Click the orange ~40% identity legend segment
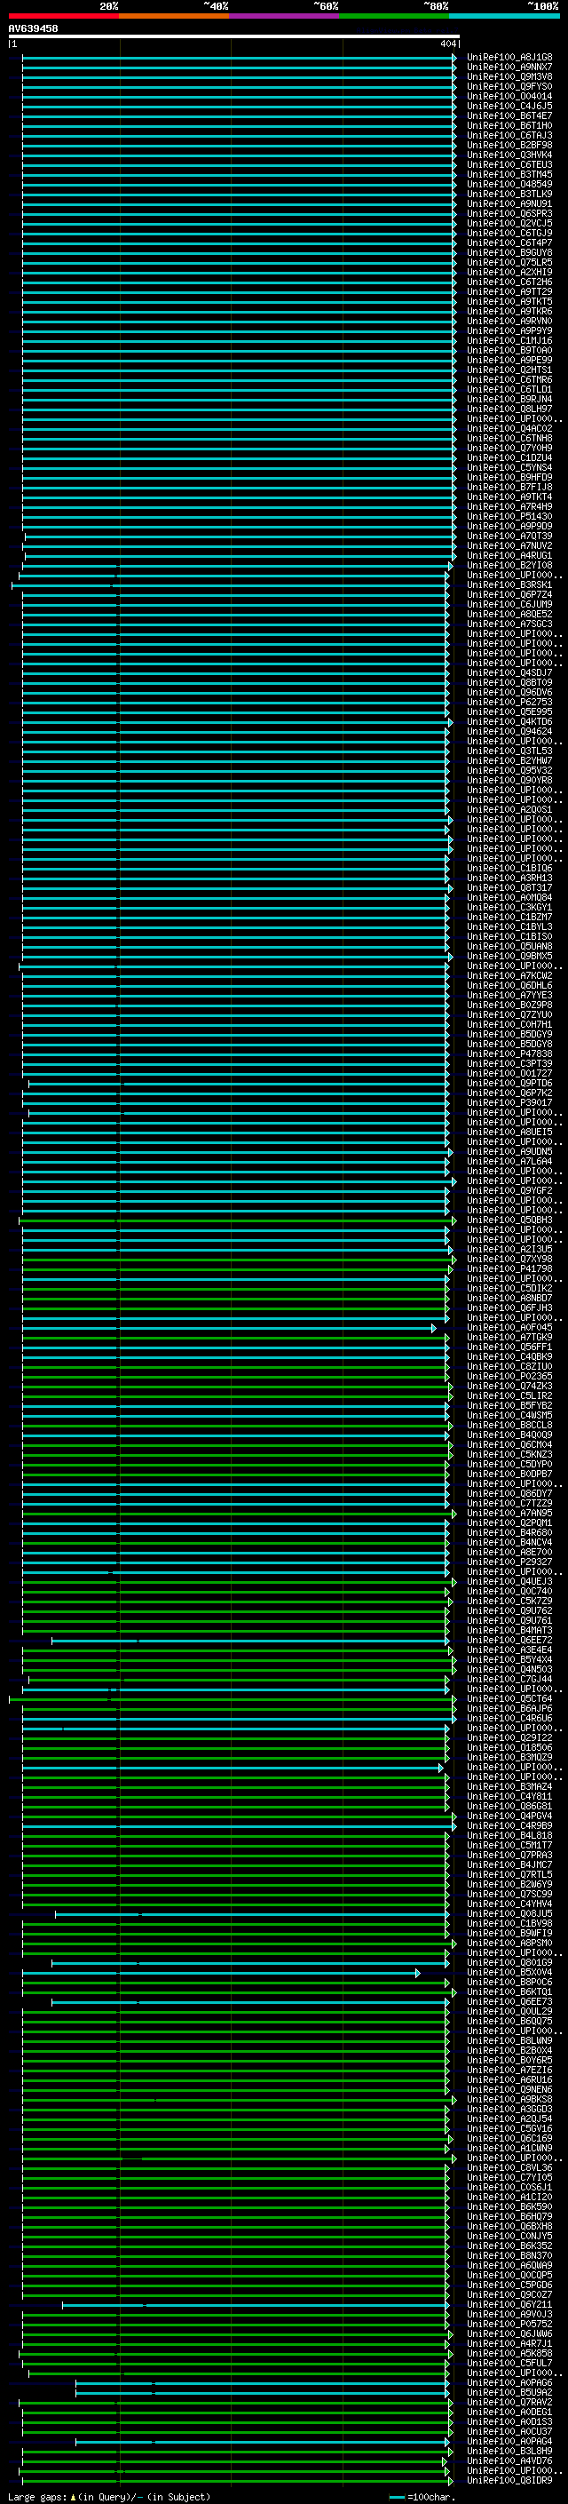 (x=174, y=16)
